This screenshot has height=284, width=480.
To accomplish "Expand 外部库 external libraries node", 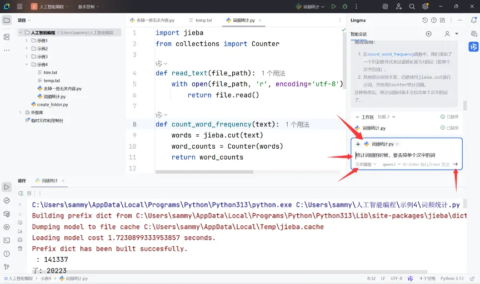I will tap(20, 112).
